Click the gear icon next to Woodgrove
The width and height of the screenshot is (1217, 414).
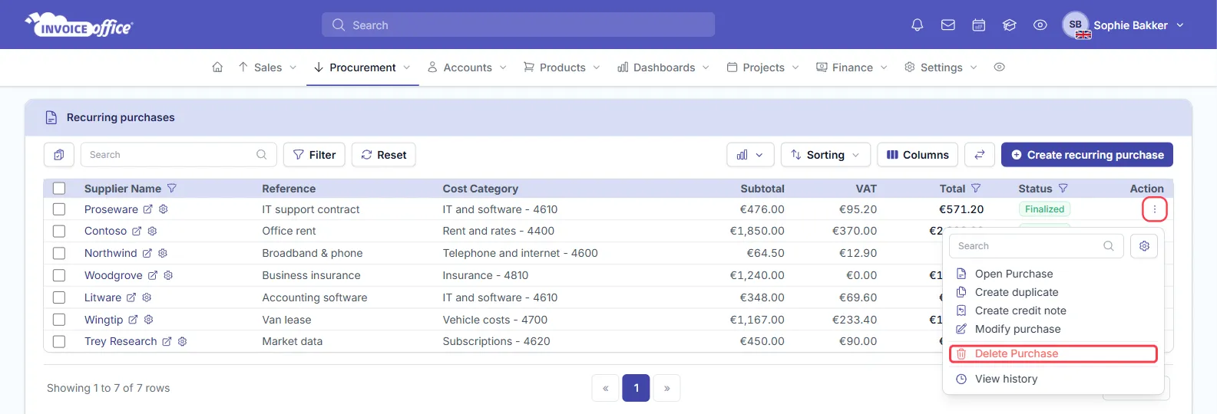(x=168, y=275)
